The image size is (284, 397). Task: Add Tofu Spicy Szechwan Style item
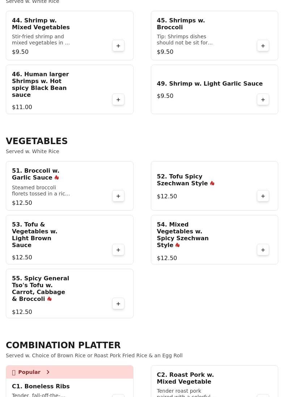[263, 196]
